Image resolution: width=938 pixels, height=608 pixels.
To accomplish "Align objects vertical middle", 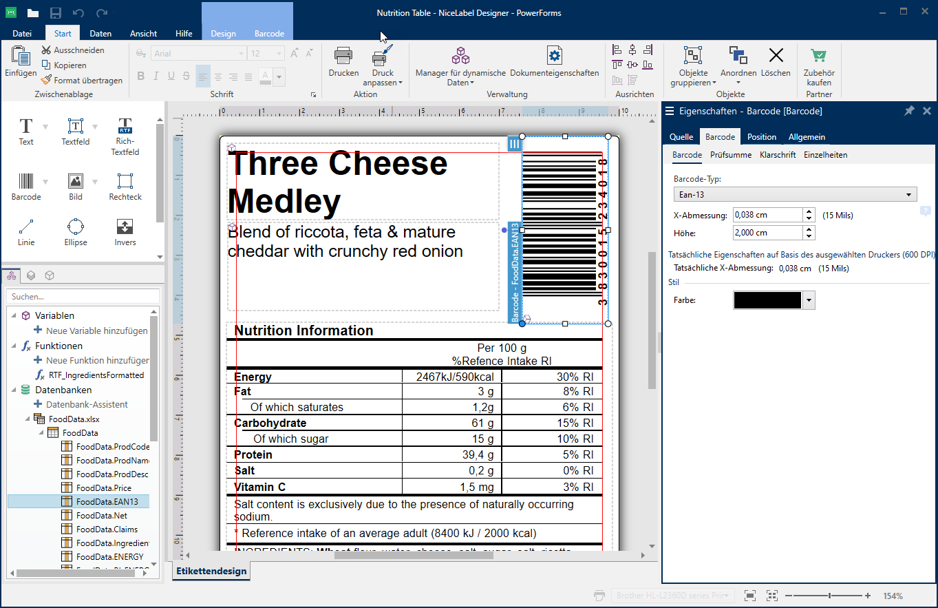I will [632, 65].
